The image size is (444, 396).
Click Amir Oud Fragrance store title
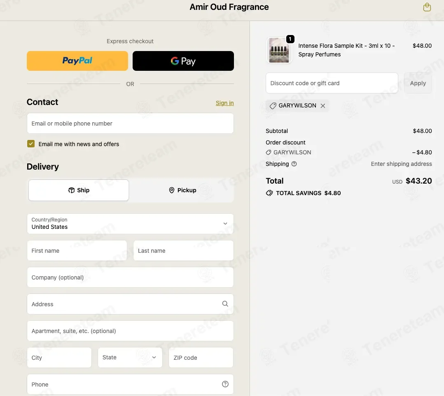pyautogui.click(x=229, y=7)
